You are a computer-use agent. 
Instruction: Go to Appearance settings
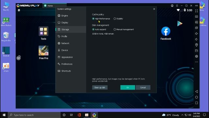pyautogui.click(x=71, y=57)
